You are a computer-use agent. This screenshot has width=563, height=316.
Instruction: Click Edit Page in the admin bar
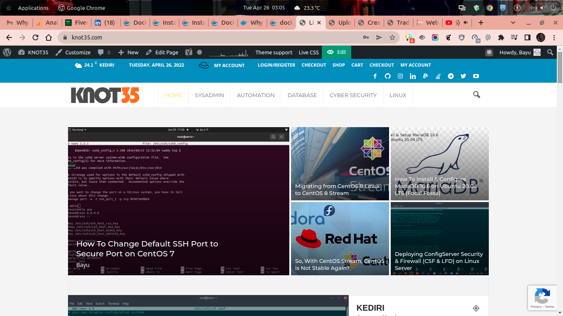pos(162,52)
